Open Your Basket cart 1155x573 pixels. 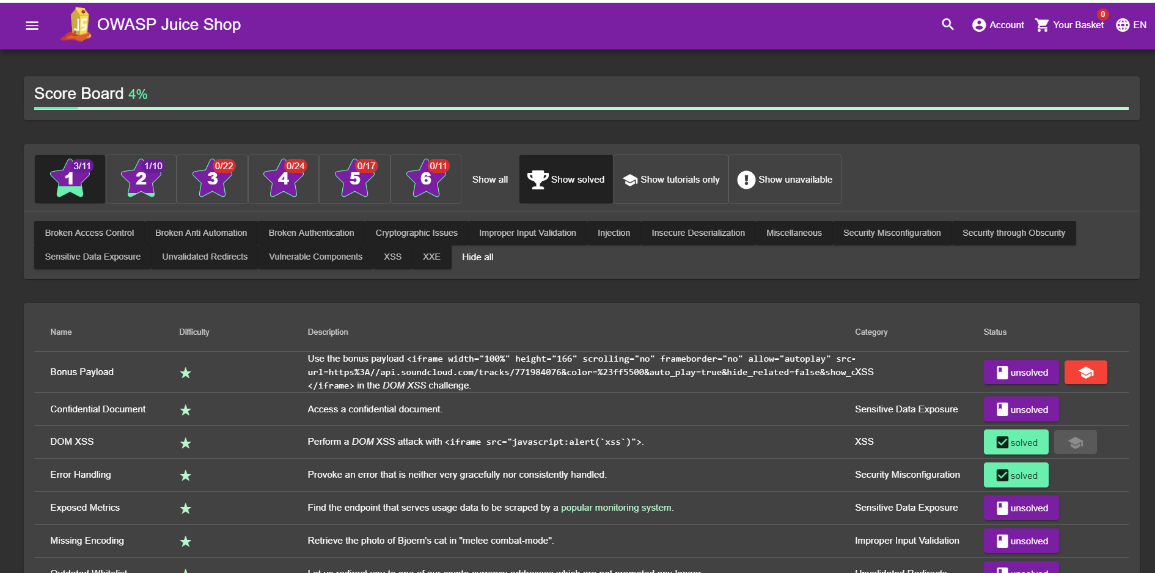pos(1069,25)
